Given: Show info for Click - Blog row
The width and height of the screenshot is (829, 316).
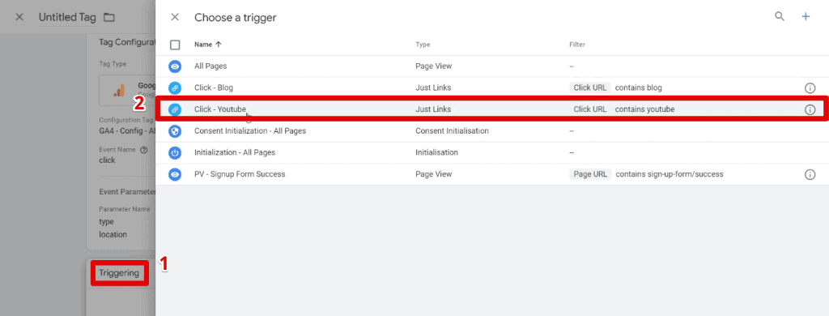Looking at the screenshot, I should 810,88.
